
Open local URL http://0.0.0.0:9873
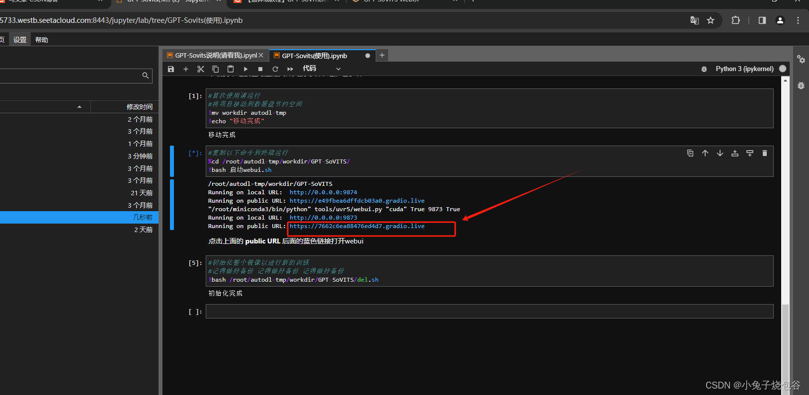coord(323,218)
